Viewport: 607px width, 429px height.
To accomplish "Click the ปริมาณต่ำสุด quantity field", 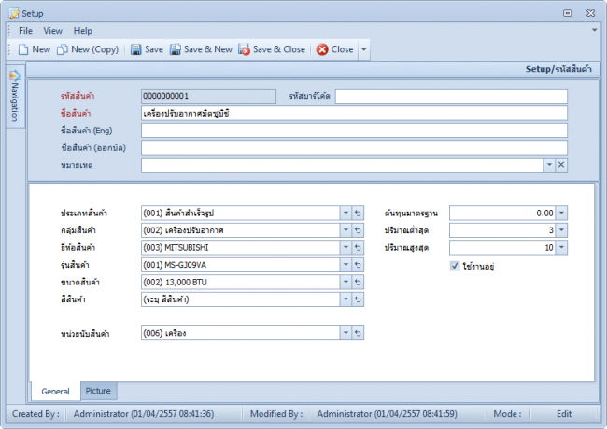I will (x=502, y=230).
